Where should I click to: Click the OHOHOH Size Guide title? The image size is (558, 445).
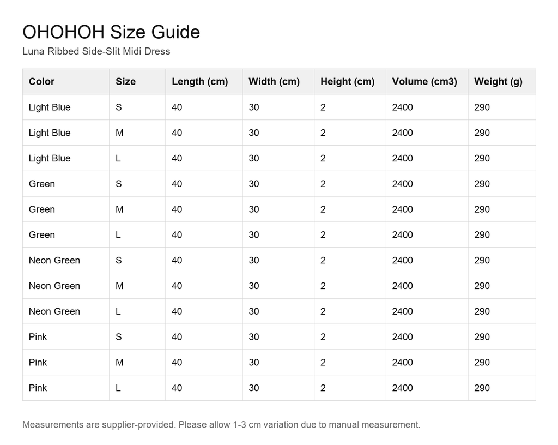pos(111,32)
